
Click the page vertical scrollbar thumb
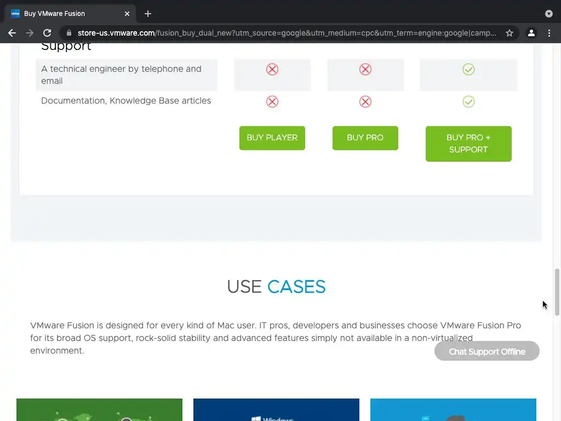pos(557,292)
